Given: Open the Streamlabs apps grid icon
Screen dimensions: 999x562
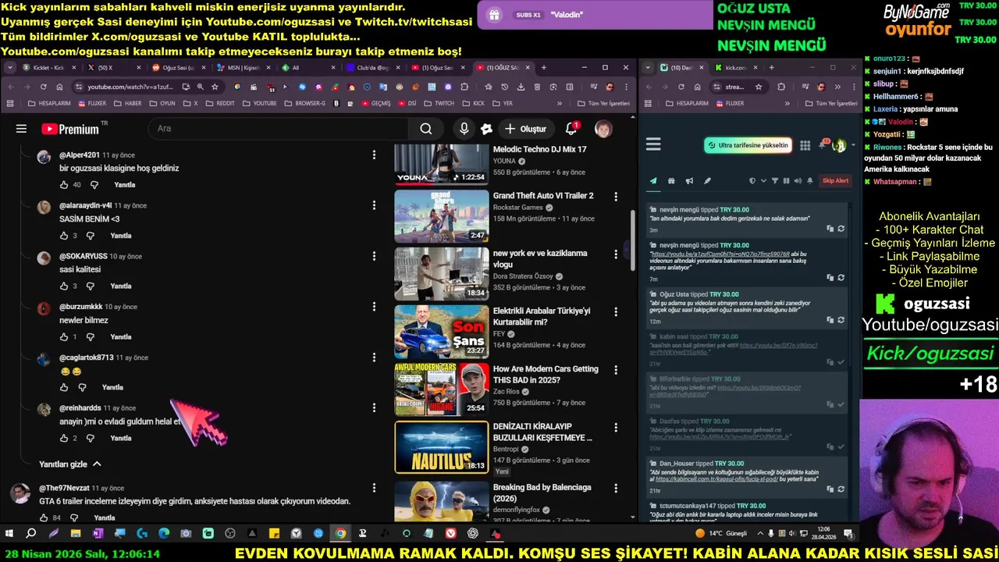Looking at the screenshot, I should [805, 145].
